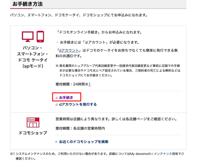
Task: Open the メンテナンス情報 link
Action: pyautogui.click(x=166, y=154)
